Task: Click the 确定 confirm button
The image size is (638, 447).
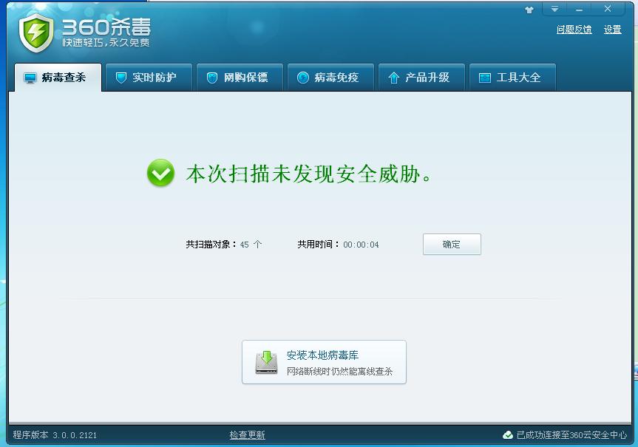Action: tap(452, 244)
